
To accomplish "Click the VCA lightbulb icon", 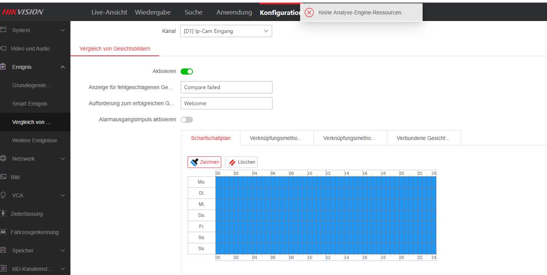I will (x=3, y=195).
